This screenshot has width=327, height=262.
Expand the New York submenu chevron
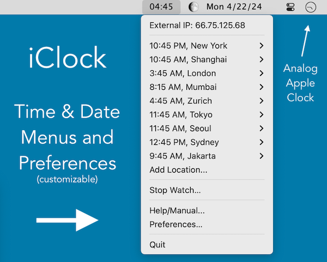[262, 46]
